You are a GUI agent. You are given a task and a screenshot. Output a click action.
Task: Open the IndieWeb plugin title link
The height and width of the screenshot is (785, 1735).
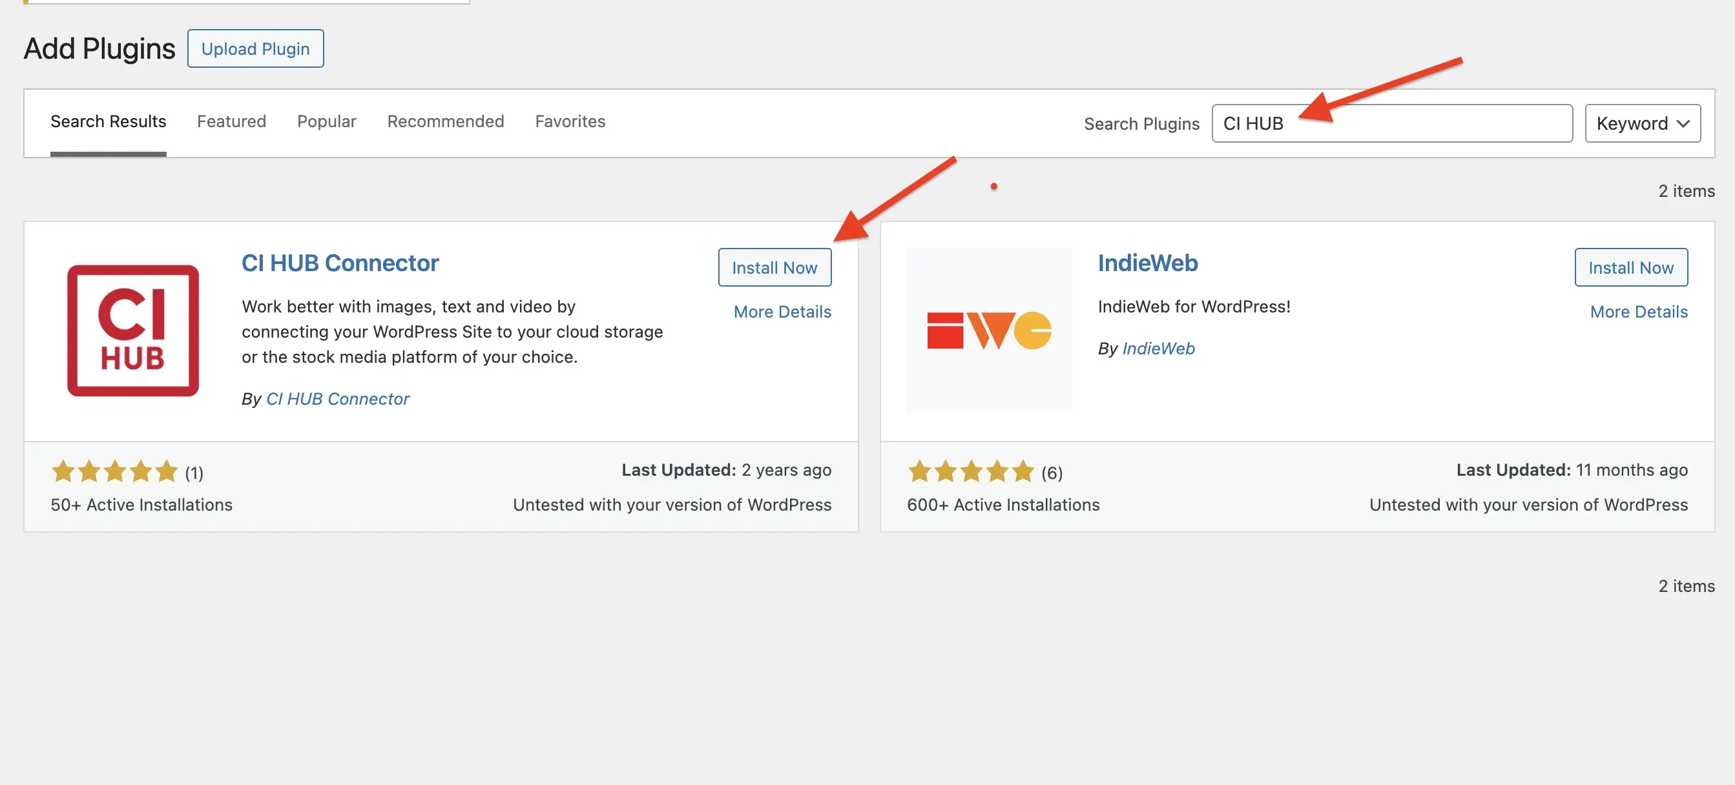(1148, 263)
